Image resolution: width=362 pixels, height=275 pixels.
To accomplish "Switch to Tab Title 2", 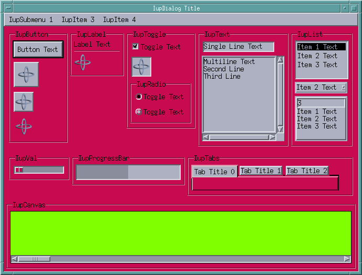I will pyautogui.click(x=307, y=171).
